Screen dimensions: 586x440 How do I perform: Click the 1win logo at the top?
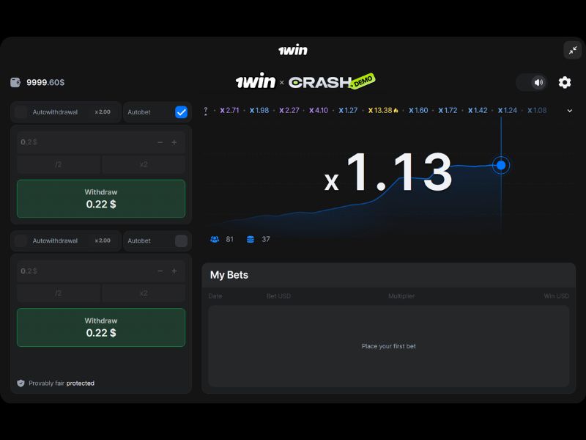point(293,50)
